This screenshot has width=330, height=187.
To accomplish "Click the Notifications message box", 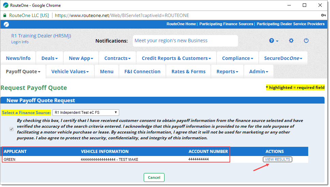I will (185, 41).
